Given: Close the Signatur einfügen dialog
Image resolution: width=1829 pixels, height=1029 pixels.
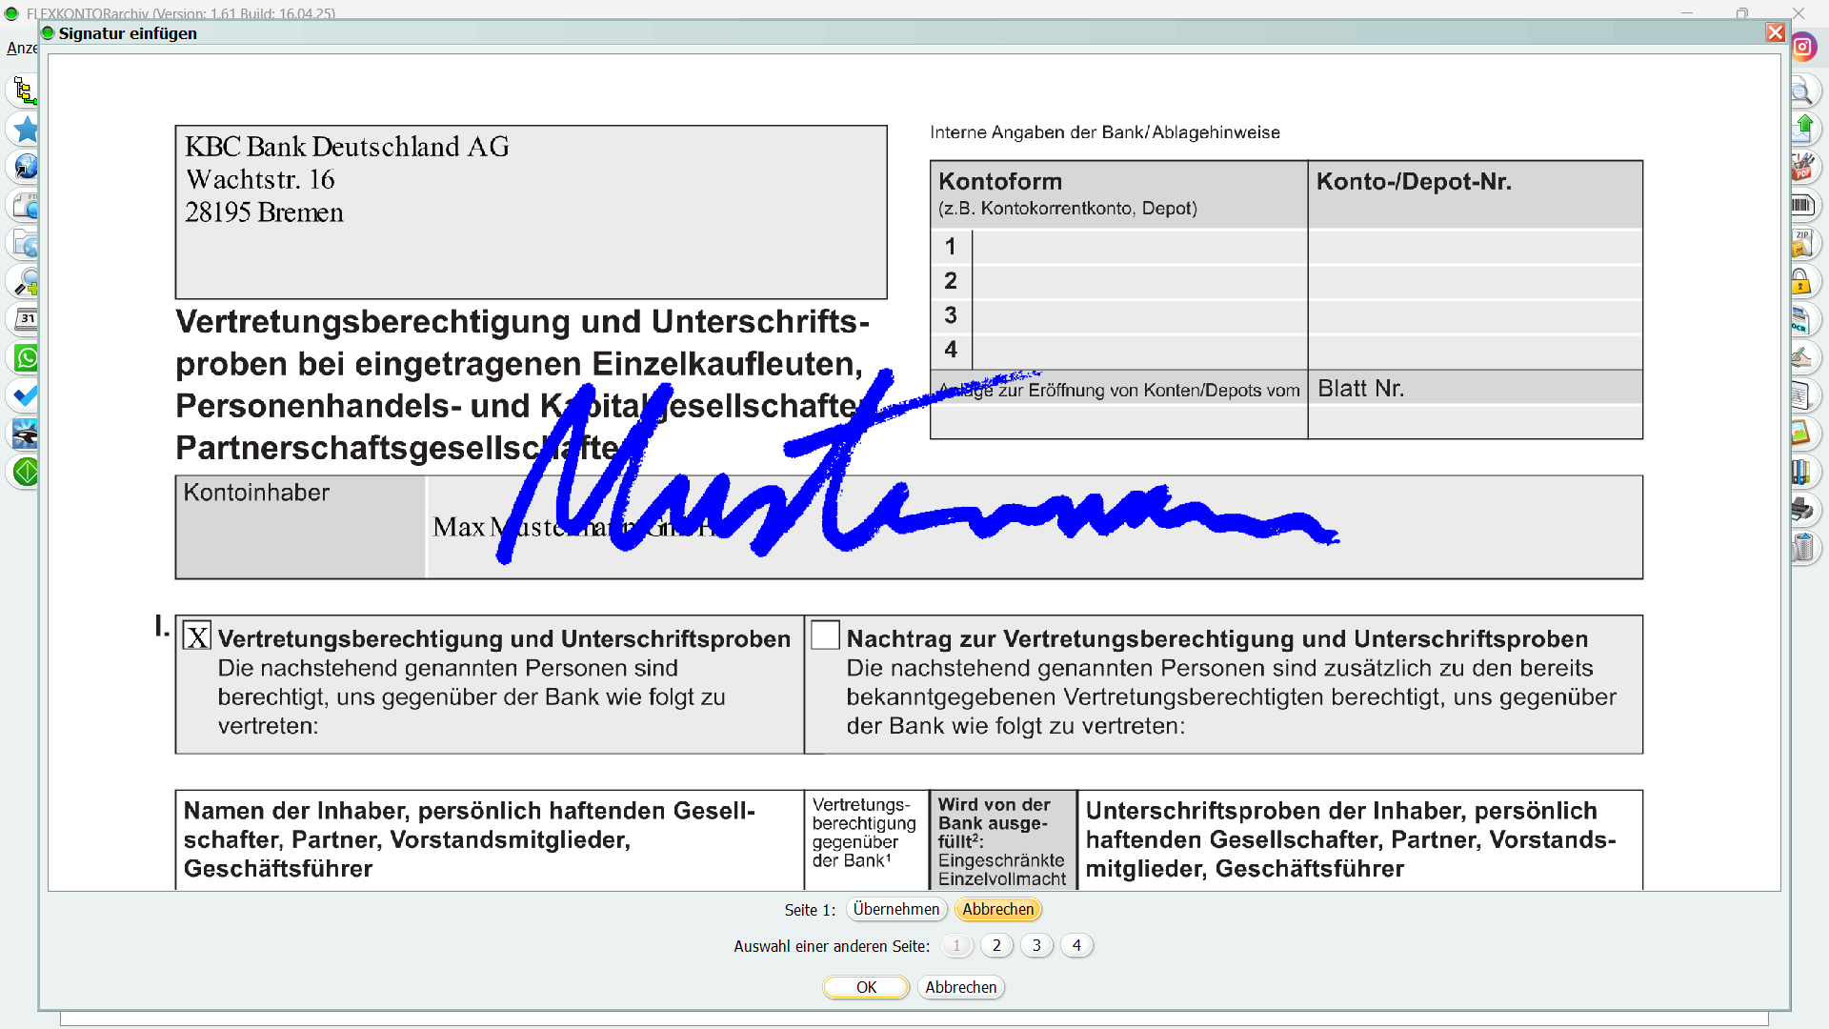Looking at the screenshot, I should (x=1775, y=33).
